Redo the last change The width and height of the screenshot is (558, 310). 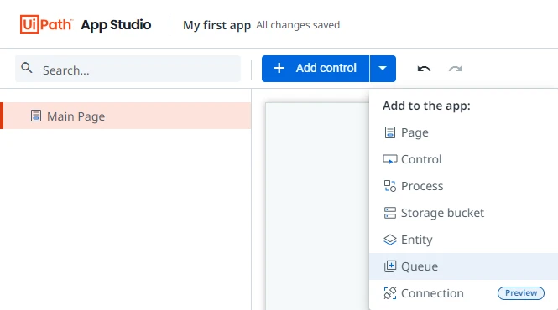click(x=455, y=69)
